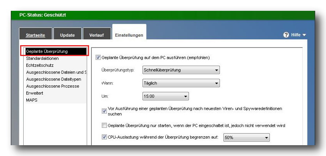Select Ausgeschlossene Prozesse entry

tap(55, 86)
